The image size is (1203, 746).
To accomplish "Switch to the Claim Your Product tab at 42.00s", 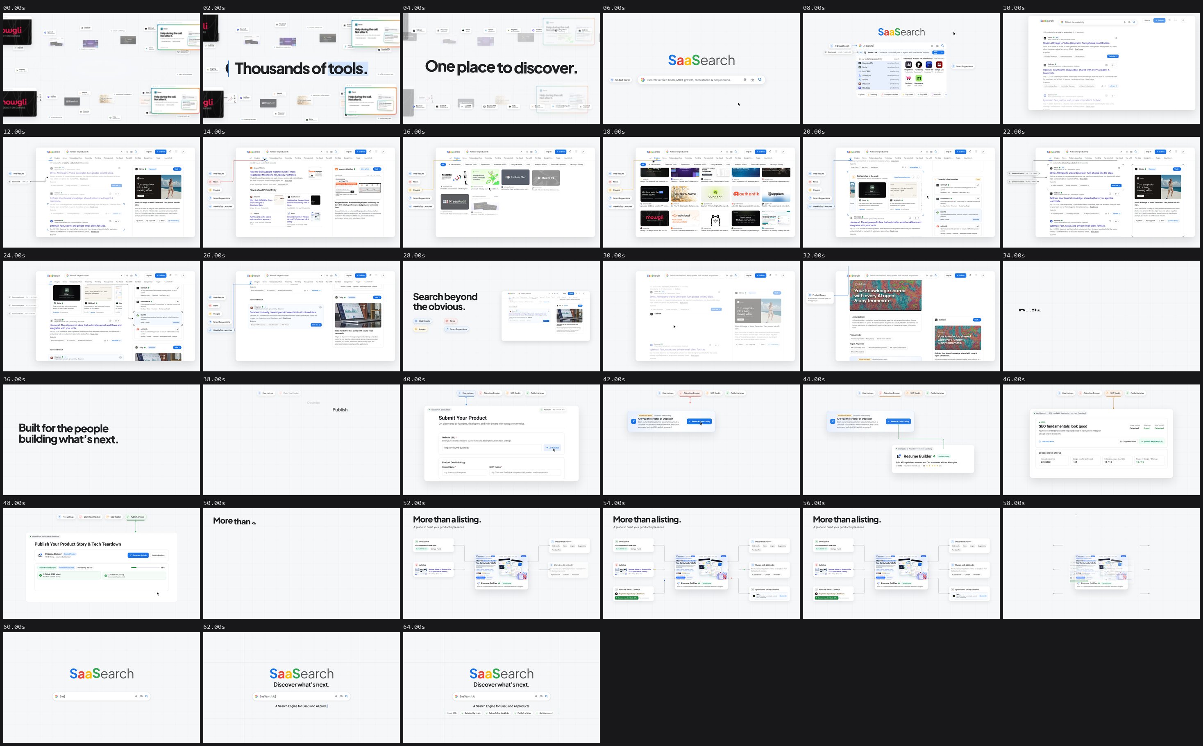I will pyautogui.click(x=690, y=393).
